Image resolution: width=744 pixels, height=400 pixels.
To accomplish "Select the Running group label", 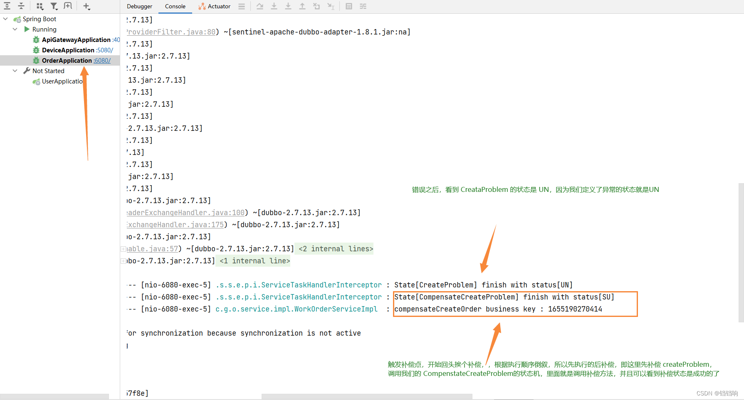I will [x=44, y=29].
